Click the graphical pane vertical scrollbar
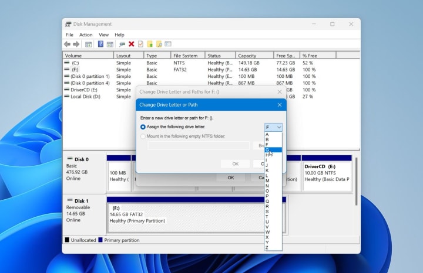Viewport: 423px width, 273px height. coord(357,182)
